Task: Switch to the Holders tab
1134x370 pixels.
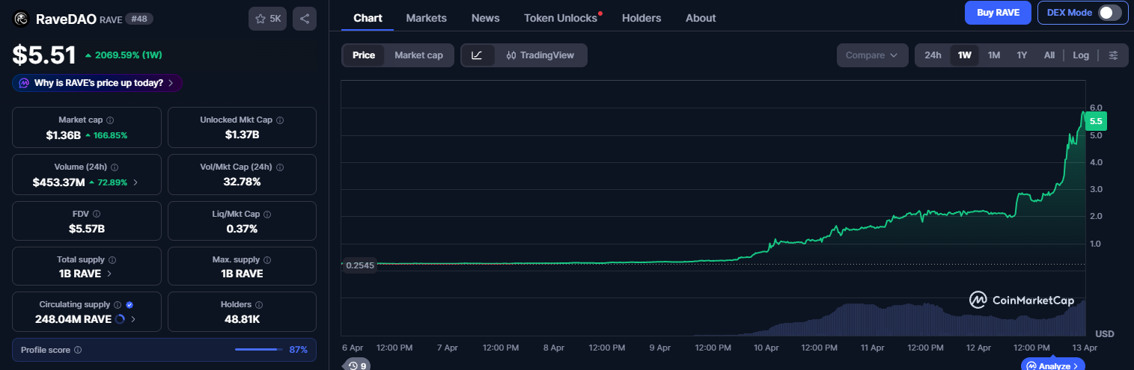Action: coord(641,18)
